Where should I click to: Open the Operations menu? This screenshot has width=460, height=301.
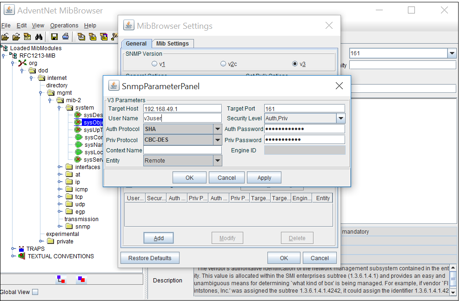[64, 26]
